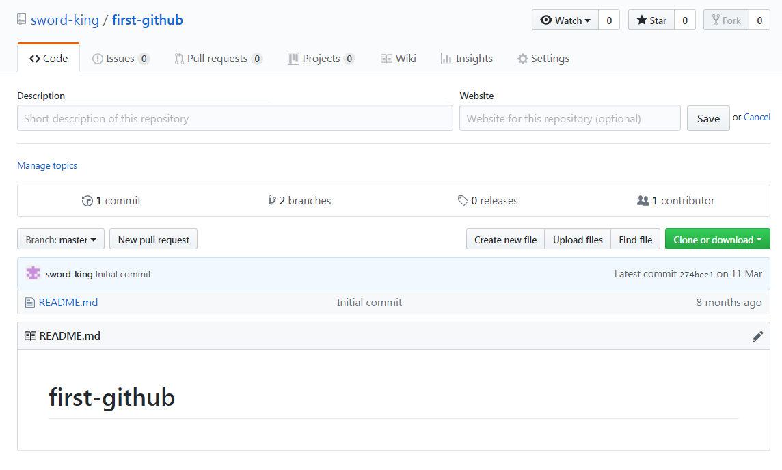Viewport: 782px width, 470px height.
Task: Click the forks count next to Fork
Action: 759,20
